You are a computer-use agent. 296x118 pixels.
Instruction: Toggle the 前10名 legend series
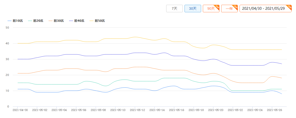tap(18, 21)
